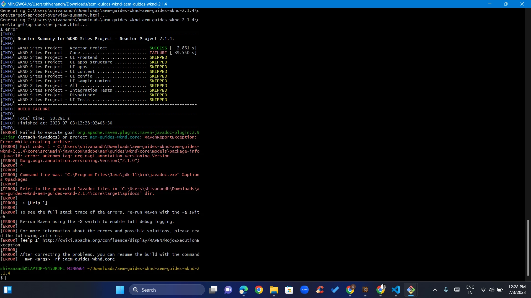Screen dimensions: 531x298
Task: Open File Explorer from taskbar
Action: click(x=274, y=290)
